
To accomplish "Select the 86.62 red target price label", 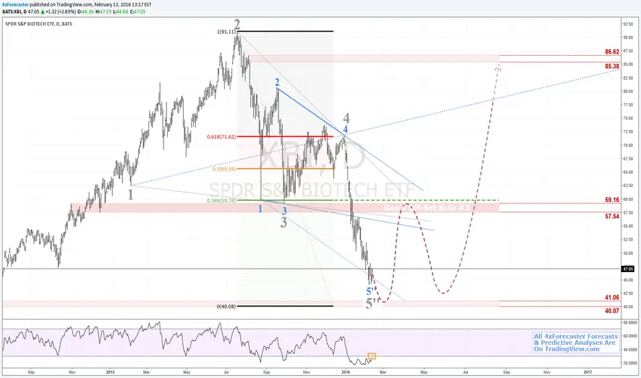I will coord(612,52).
